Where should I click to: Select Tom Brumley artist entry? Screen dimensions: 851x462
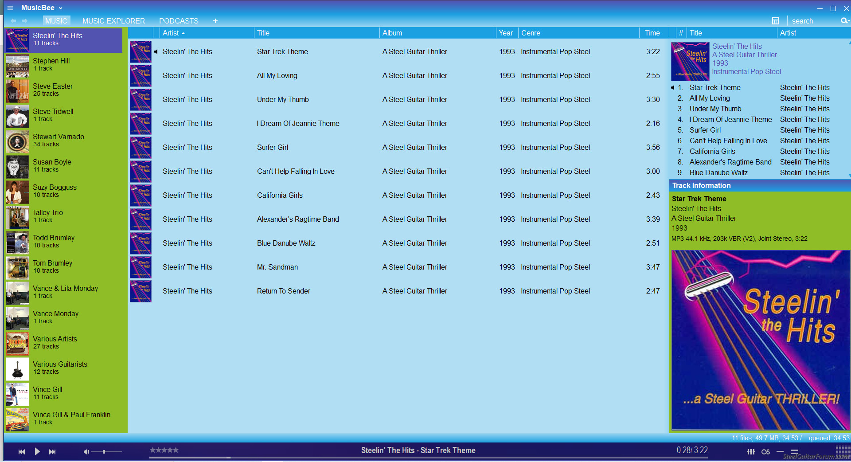pyautogui.click(x=64, y=268)
